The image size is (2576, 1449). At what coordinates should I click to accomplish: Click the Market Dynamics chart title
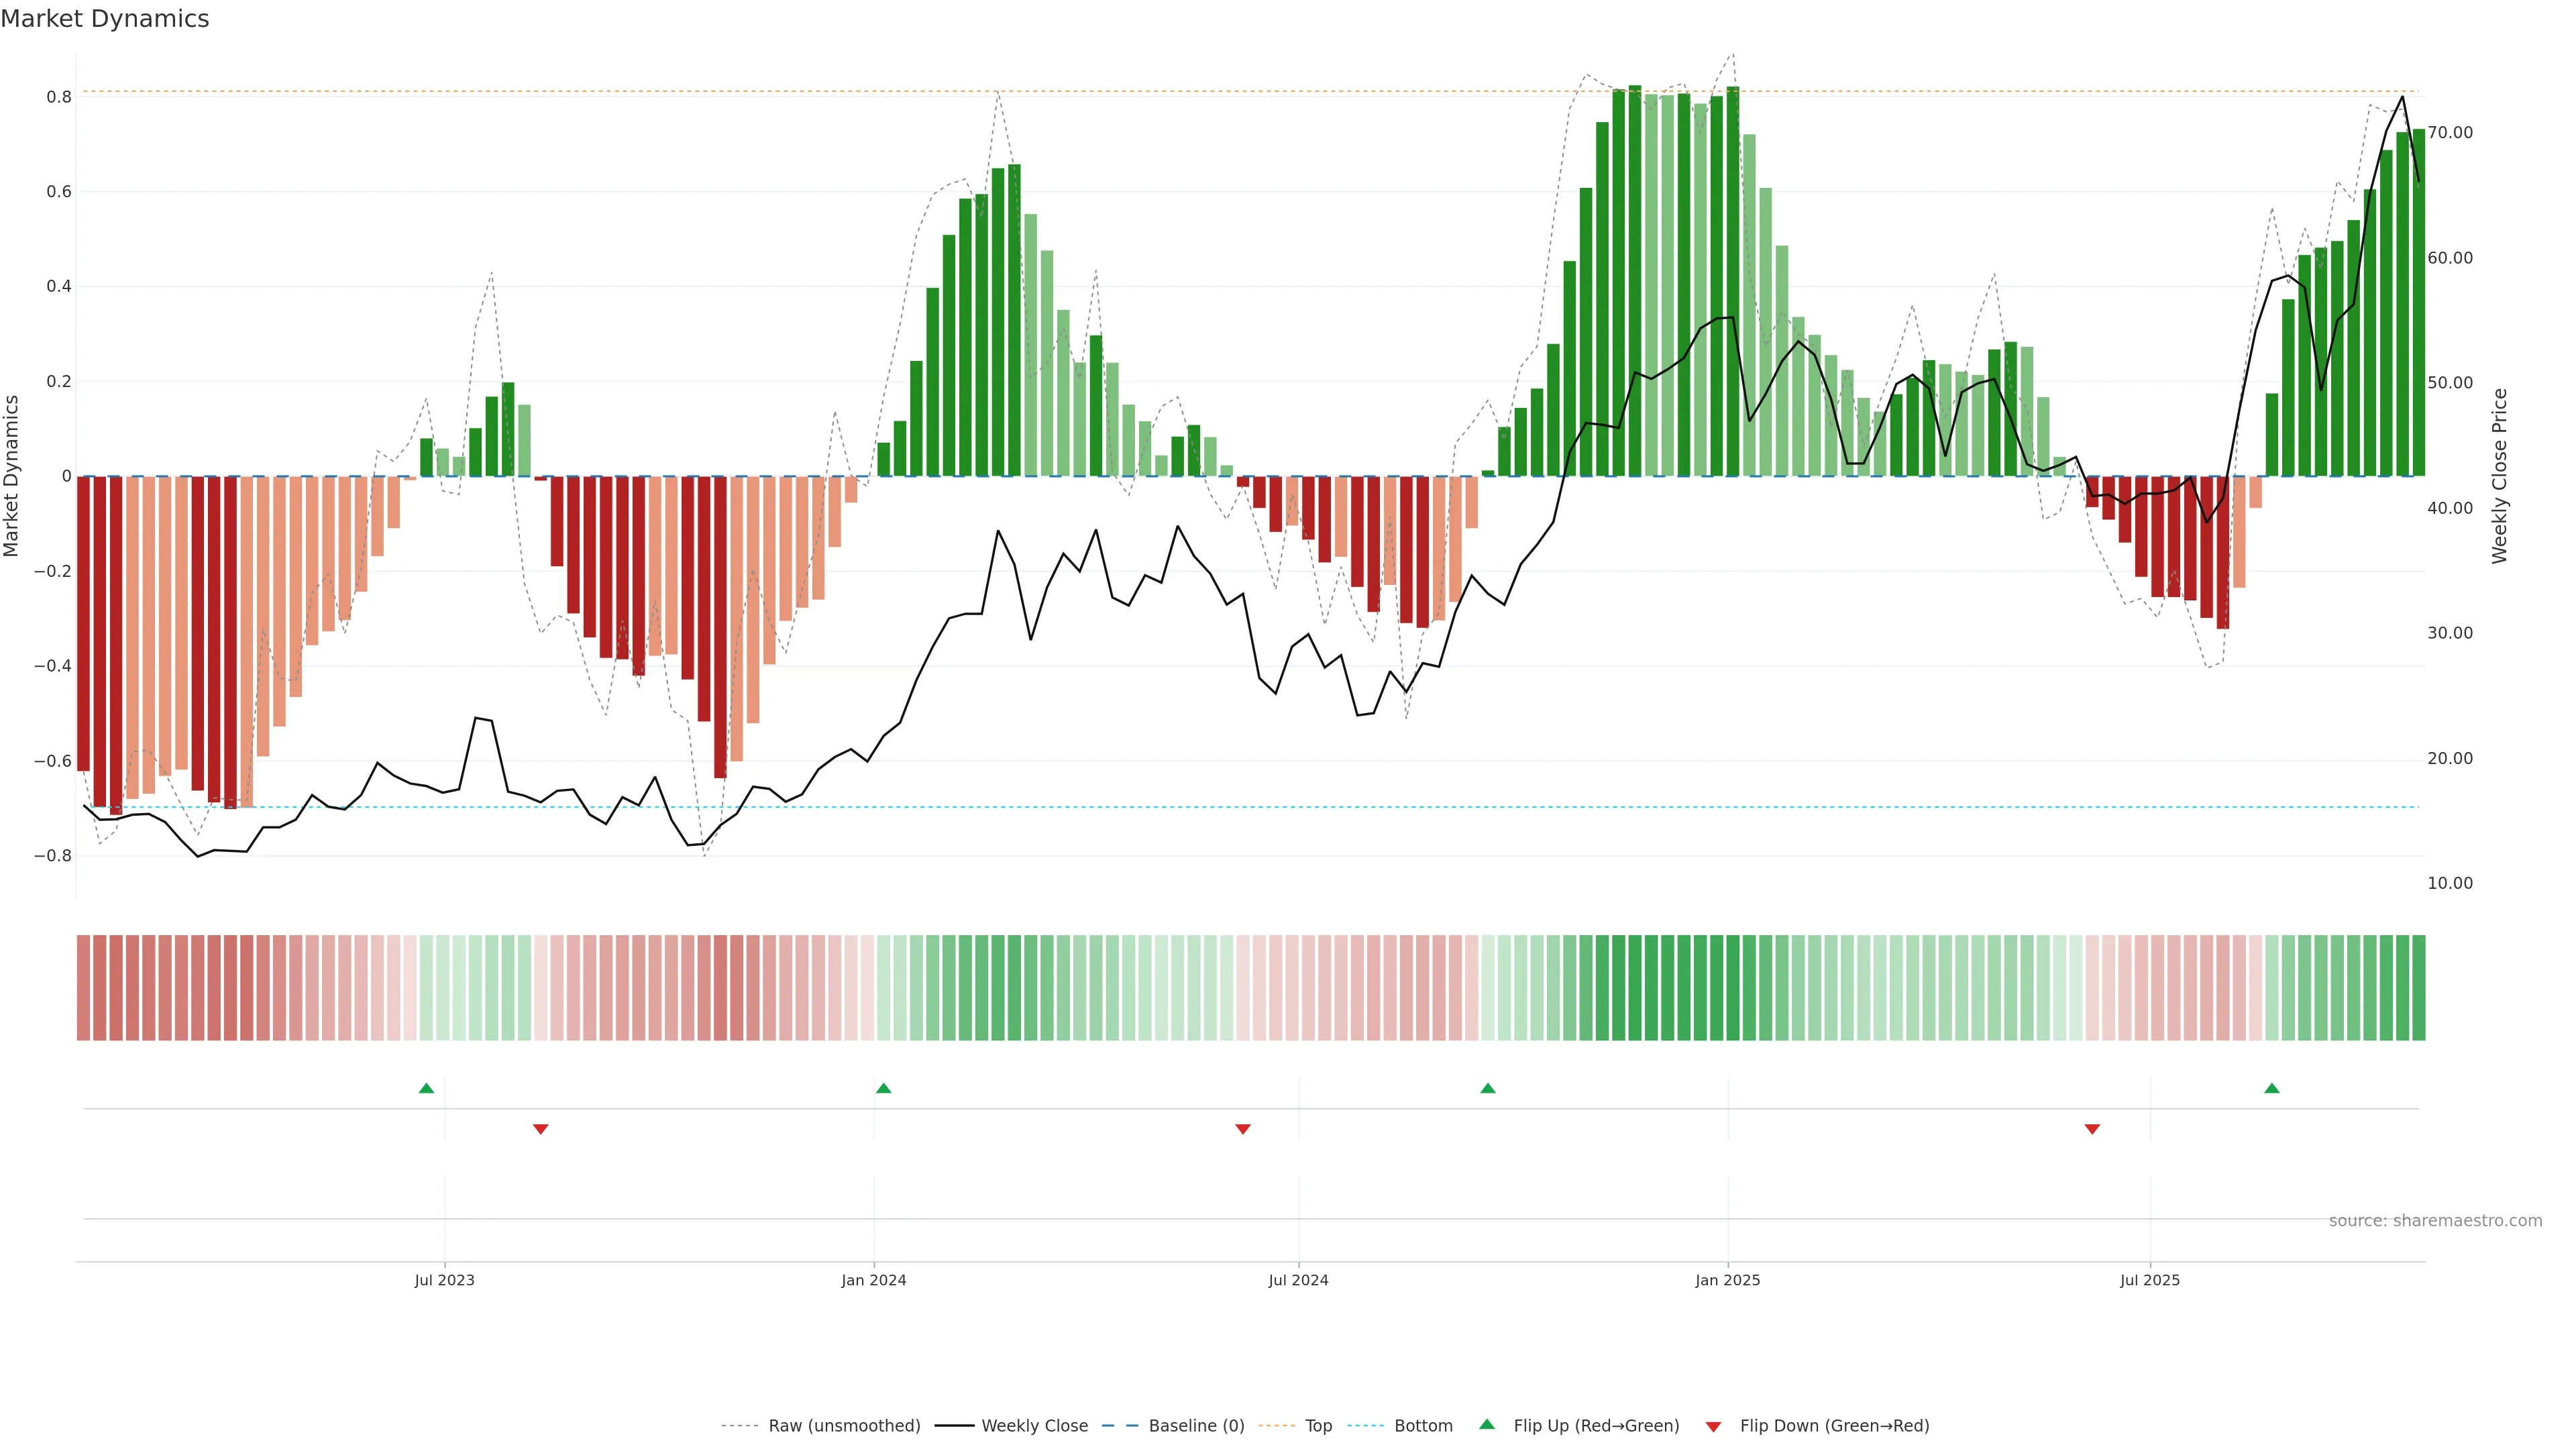tap(105, 19)
